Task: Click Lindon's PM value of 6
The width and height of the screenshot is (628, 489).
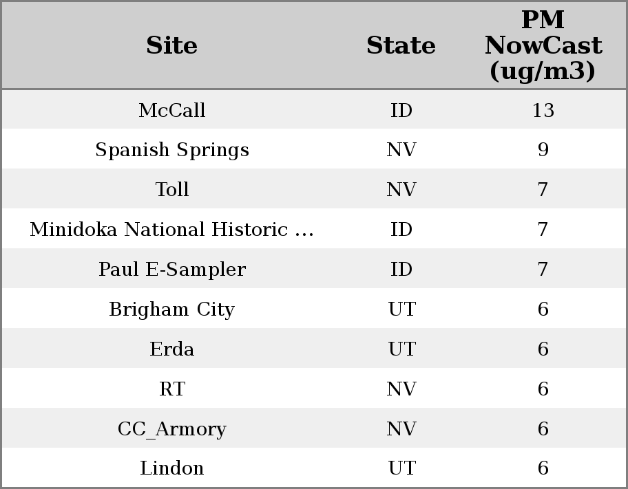Action: [x=543, y=468]
